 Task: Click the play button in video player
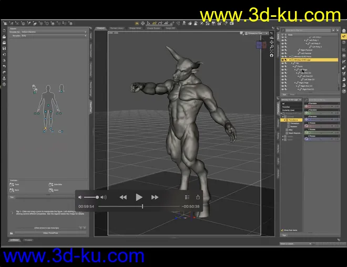point(139,197)
